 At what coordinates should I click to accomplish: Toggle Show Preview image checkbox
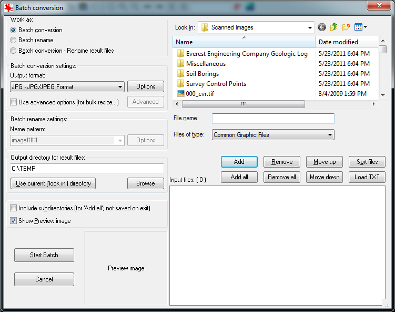tap(14, 221)
